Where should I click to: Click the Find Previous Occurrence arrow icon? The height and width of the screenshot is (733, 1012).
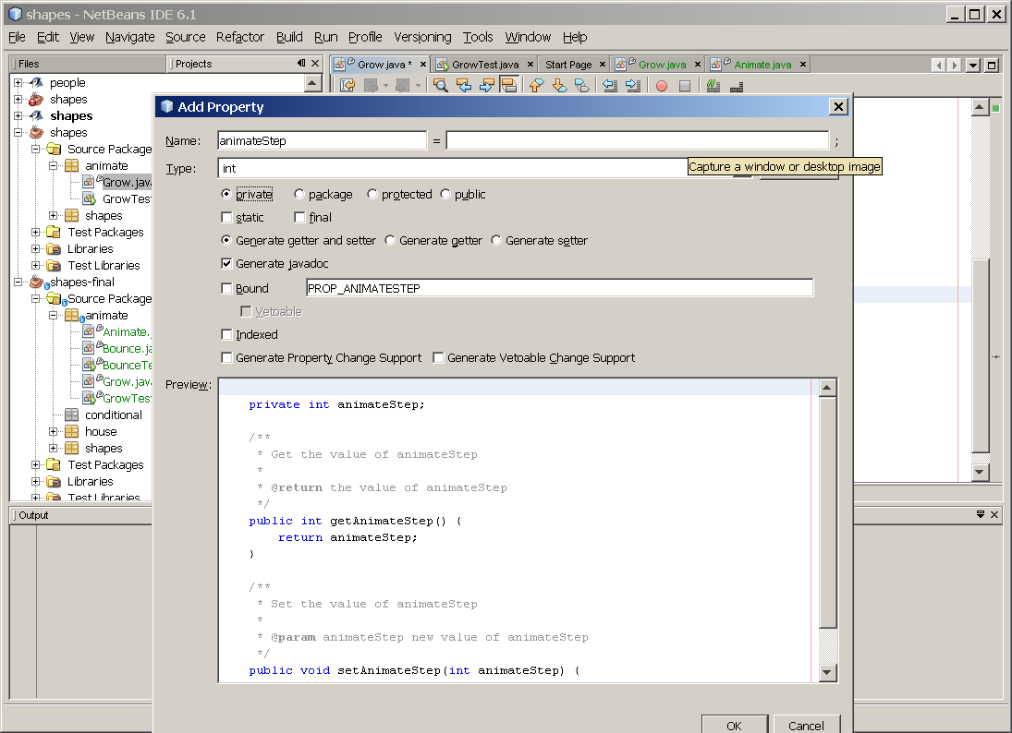463,86
